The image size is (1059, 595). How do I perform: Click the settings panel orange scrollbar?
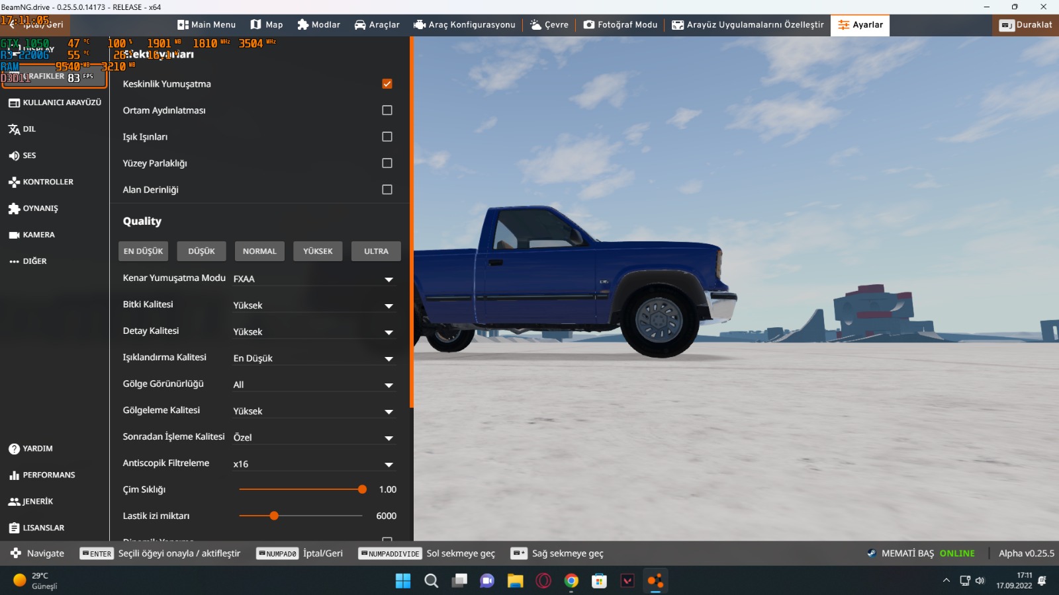click(412, 223)
